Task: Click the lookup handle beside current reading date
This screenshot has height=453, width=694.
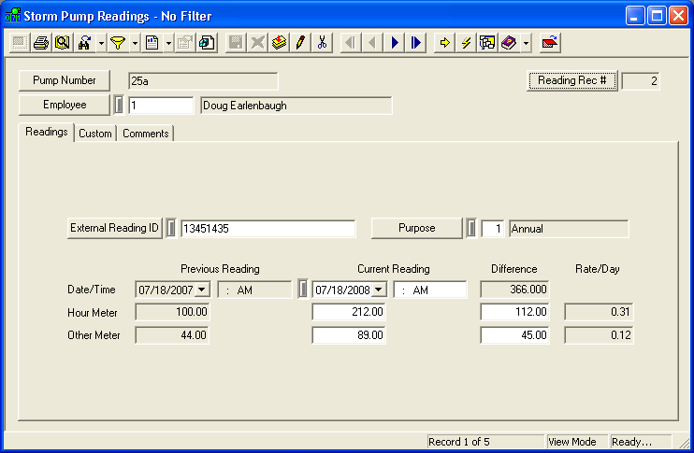Action: (303, 290)
